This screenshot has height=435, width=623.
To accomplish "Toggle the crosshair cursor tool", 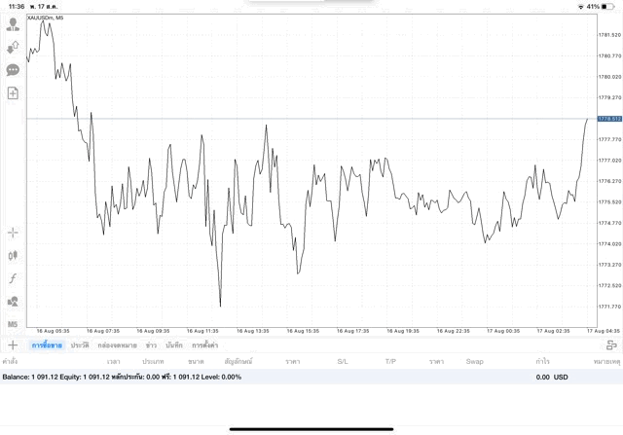I will pyautogui.click(x=13, y=233).
